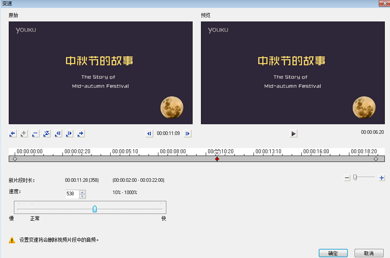Click 确定 to confirm speed changes
Viewport: 390px width, 258px height.
pyautogui.click(x=333, y=253)
